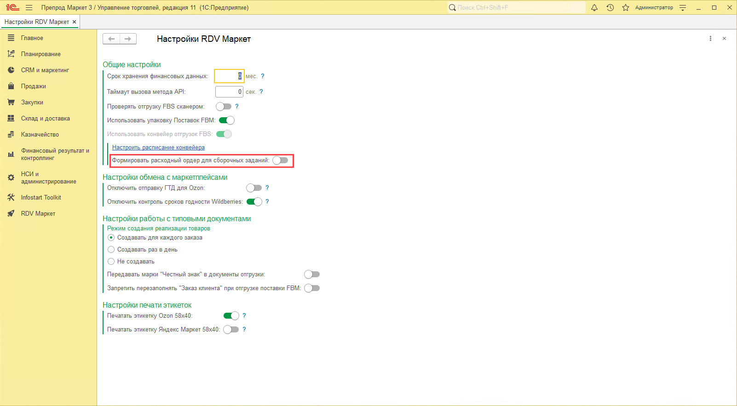Image resolution: width=737 pixels, height=406 pixels.
Task: Show help for этикетку Яндекс Маркет 58x40
Action: [x=244, y=329]
